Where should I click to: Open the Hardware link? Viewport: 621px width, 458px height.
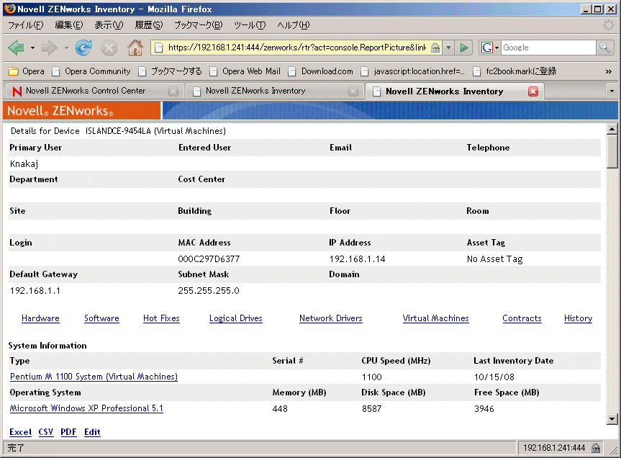pyautogui.click(x=40, y=318)
